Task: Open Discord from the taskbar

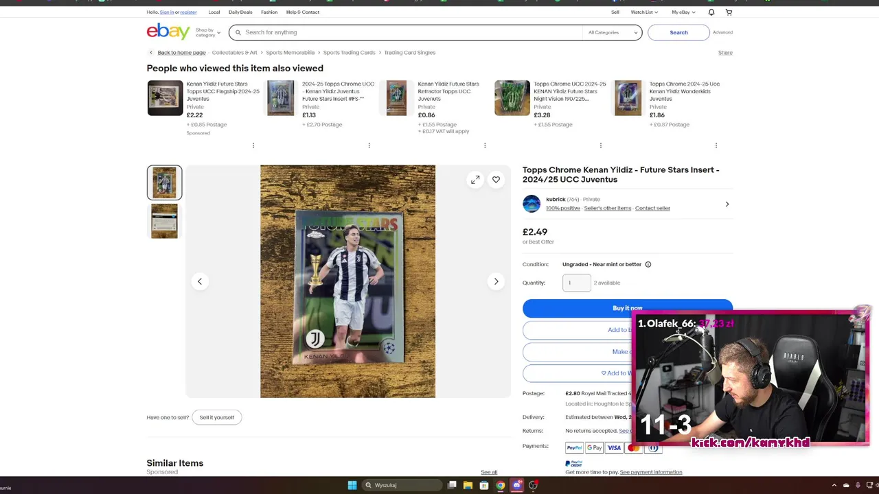Action: [x=517, y=485]
